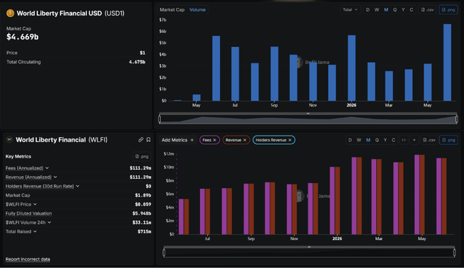Save Key Metrics panel as .png
The width and height of the screenshot is (464, 268).
(141, 156)
